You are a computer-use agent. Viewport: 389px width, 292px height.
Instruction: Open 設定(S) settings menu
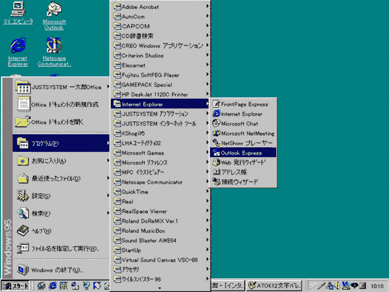point(61,196)
